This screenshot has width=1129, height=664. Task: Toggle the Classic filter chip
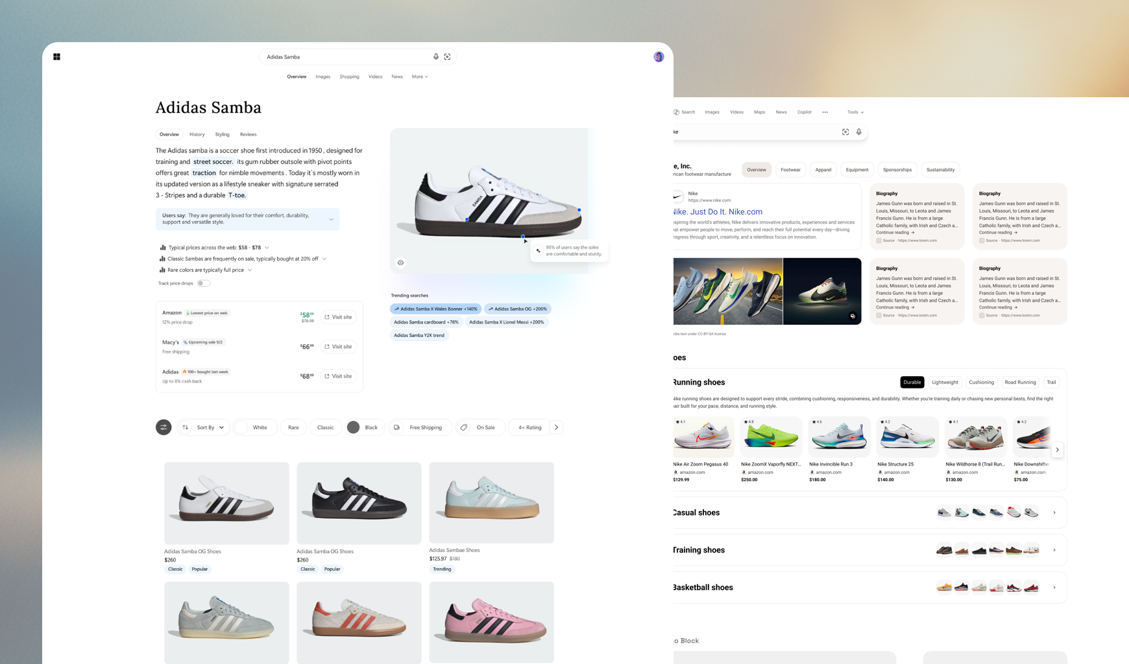point(326,427)
